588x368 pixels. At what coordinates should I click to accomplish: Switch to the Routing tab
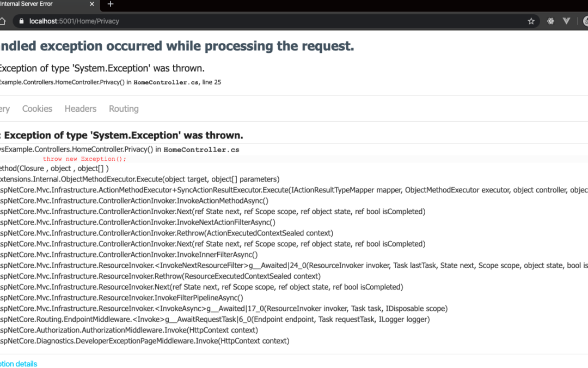click(124, 108)
